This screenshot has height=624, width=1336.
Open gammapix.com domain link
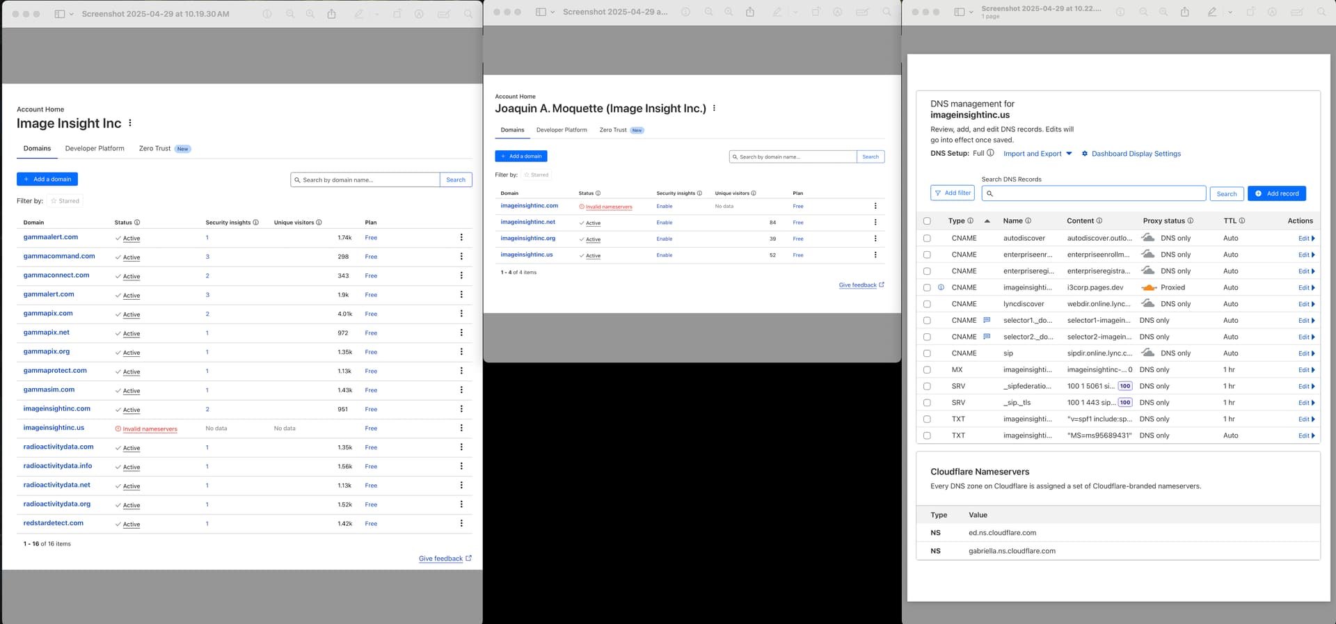coord(48,314)
